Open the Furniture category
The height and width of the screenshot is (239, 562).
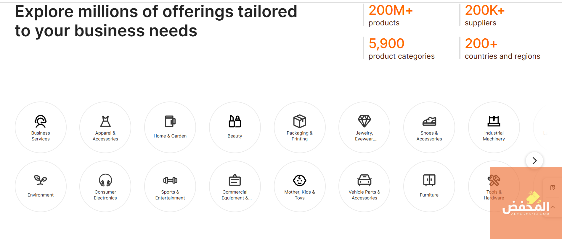pos(429,186)
